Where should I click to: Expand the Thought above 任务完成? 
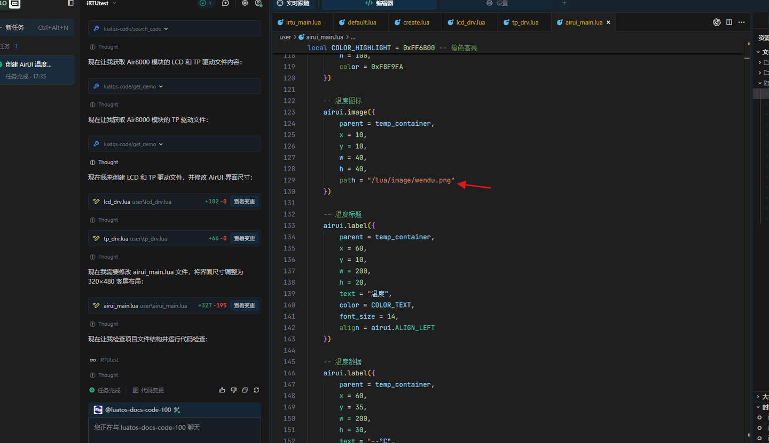104,375
